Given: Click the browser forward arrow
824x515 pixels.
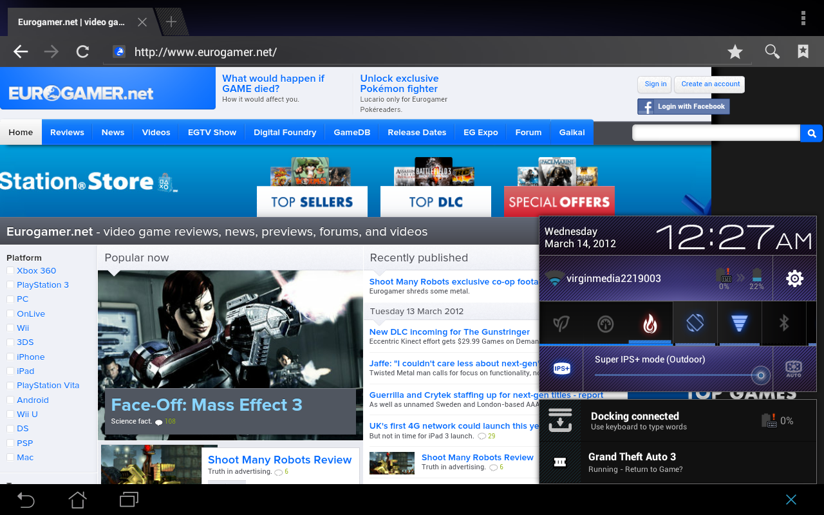Looking at the screenshot, I should coord(51,52).
